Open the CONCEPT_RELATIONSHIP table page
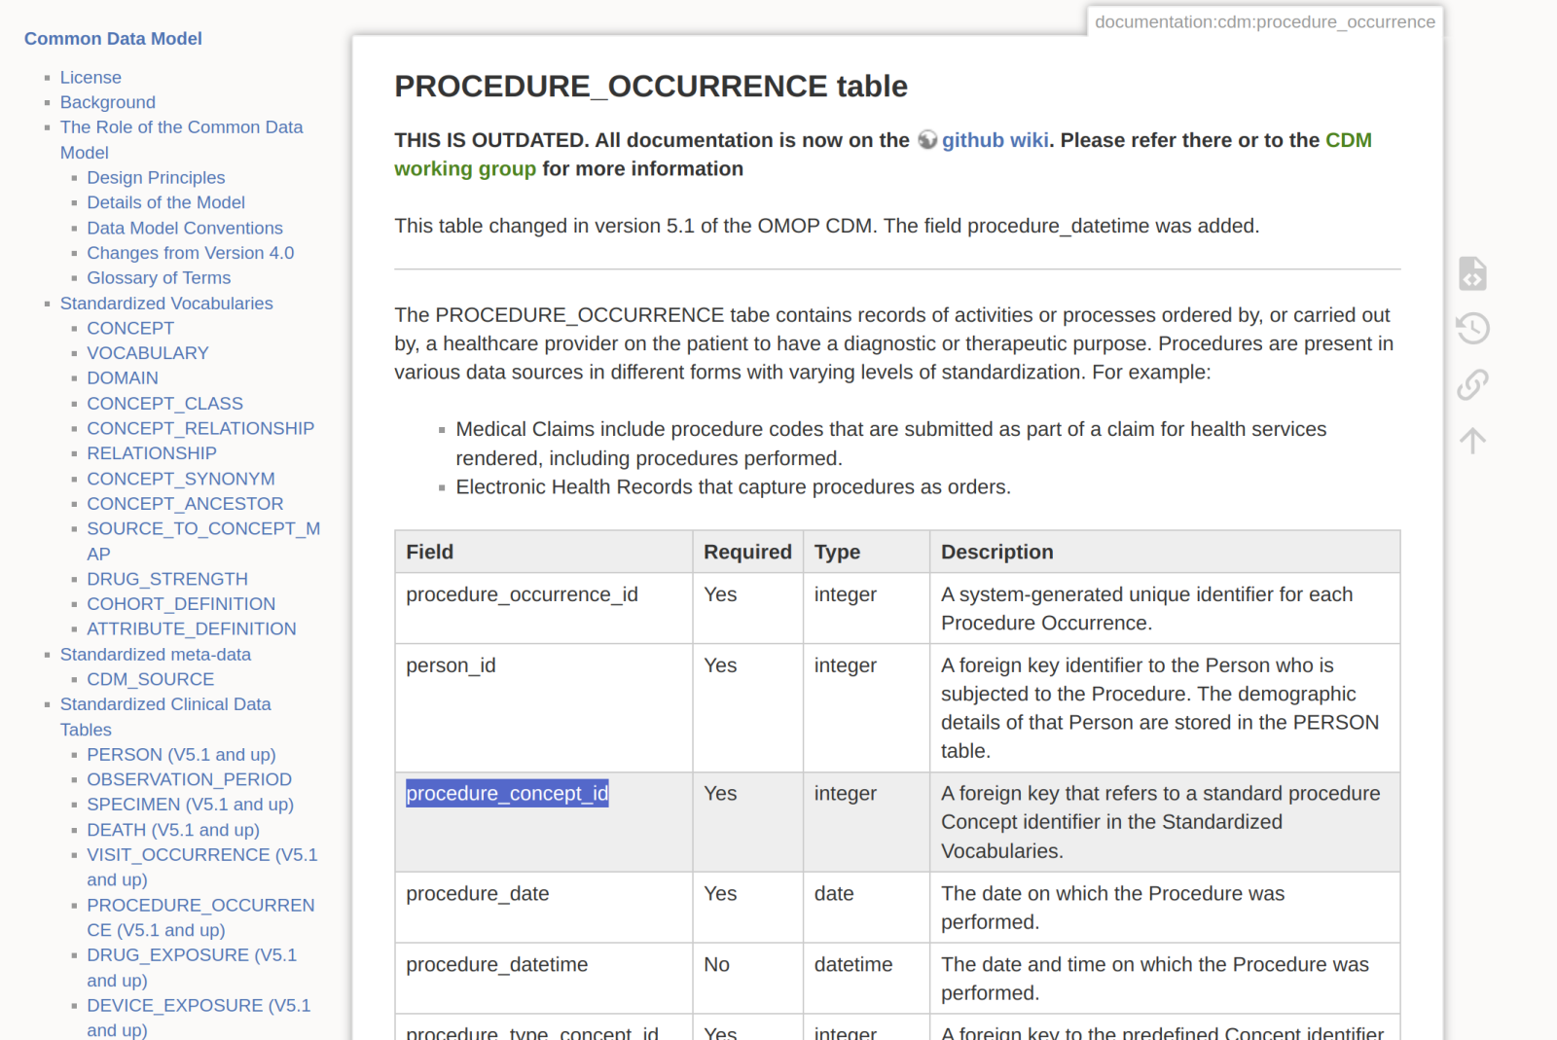The width and height of the screenshot is (1557, 1040). tap(200, 428)
